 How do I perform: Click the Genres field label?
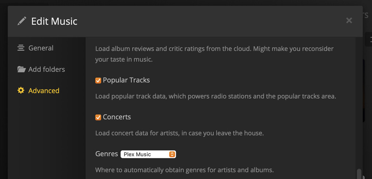[x=106, y=154]
